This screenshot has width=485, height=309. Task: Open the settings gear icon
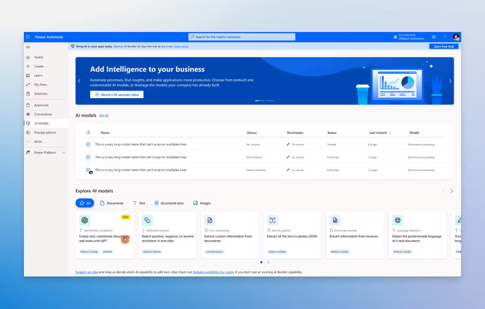pyautogui.click(x=434, y=37)
